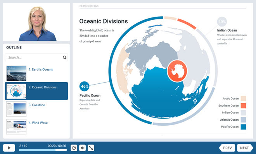Click the 'Southern Ocean' legend label
This screenshot has width=256, height=154.
click(x=228, y=106)
